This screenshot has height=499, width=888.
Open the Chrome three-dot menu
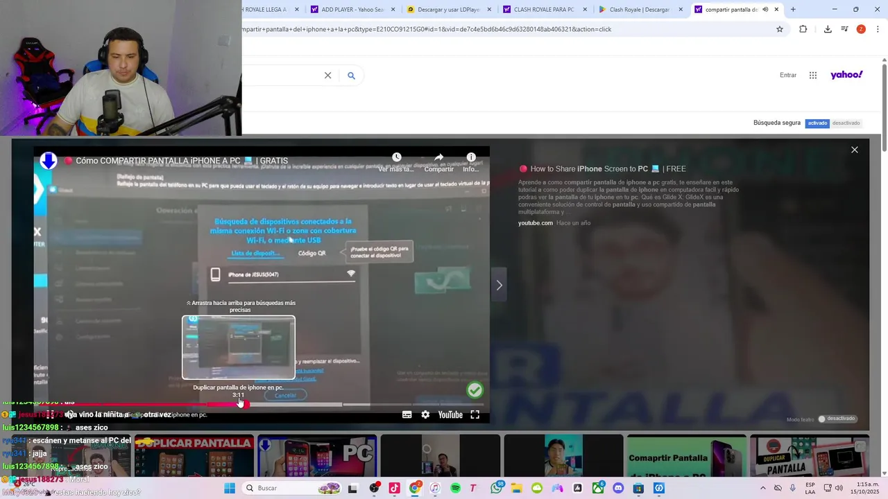coord(878,29)
